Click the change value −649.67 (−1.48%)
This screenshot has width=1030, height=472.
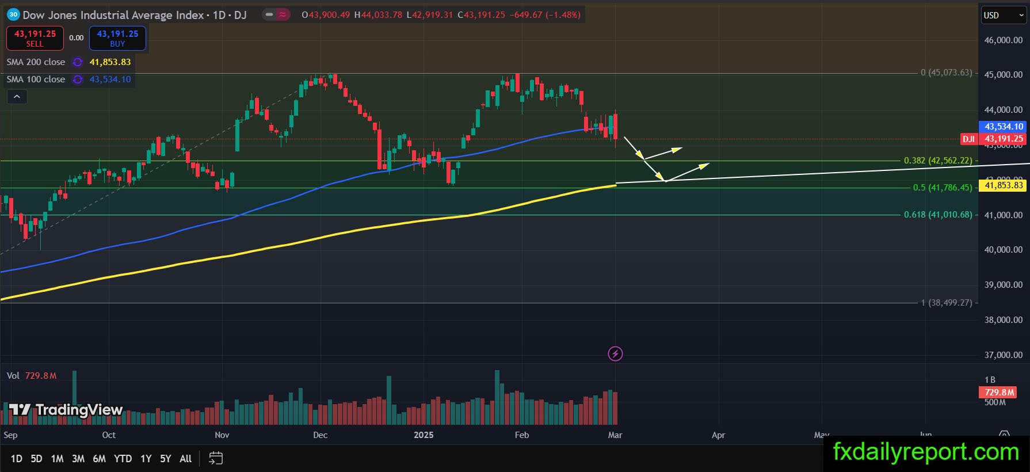click(x=545, y=15)
